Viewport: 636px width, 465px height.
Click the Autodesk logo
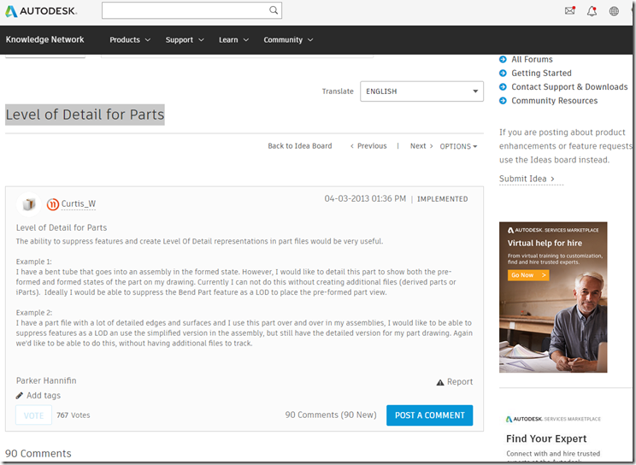coord(41,11)
